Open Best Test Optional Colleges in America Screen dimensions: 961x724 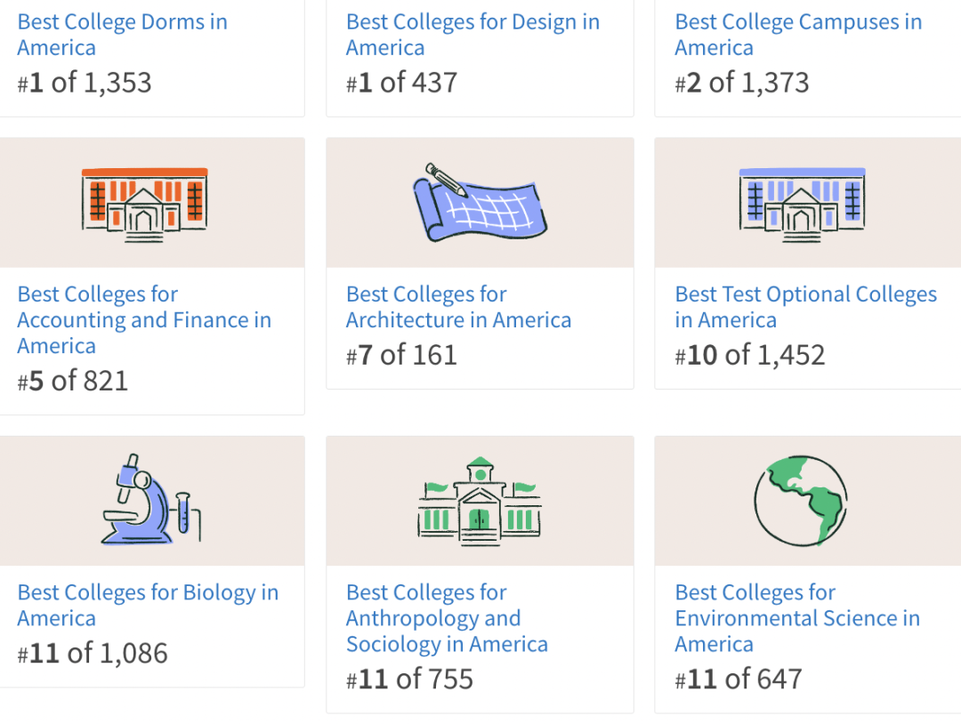point(805,307)
